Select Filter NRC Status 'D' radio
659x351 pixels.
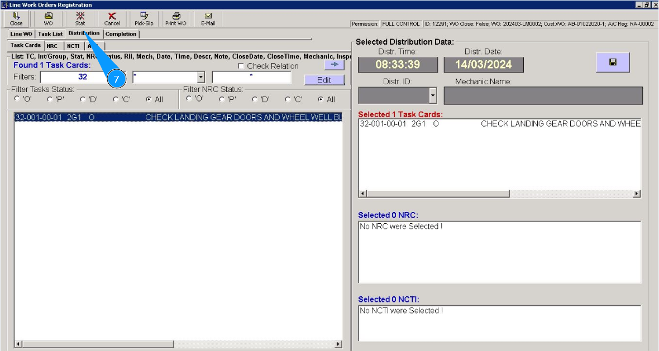pos(255,99)
